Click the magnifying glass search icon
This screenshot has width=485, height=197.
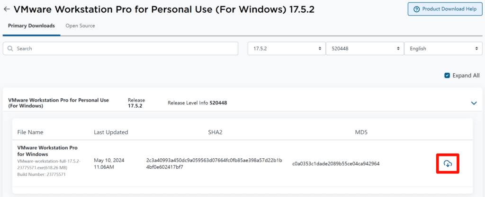pos(10,49)
